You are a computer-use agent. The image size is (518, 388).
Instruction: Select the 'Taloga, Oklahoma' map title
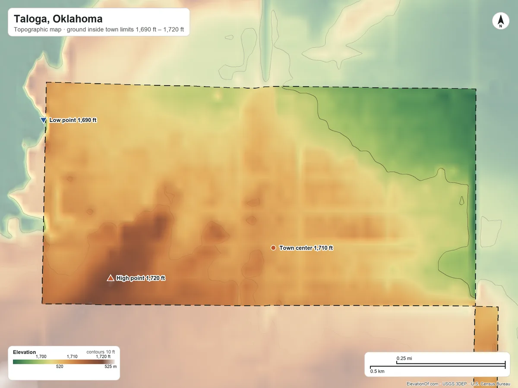coord(58,19)
